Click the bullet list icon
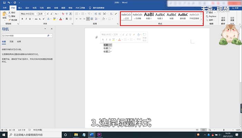 pyautogui.click(x=76, y=14)
